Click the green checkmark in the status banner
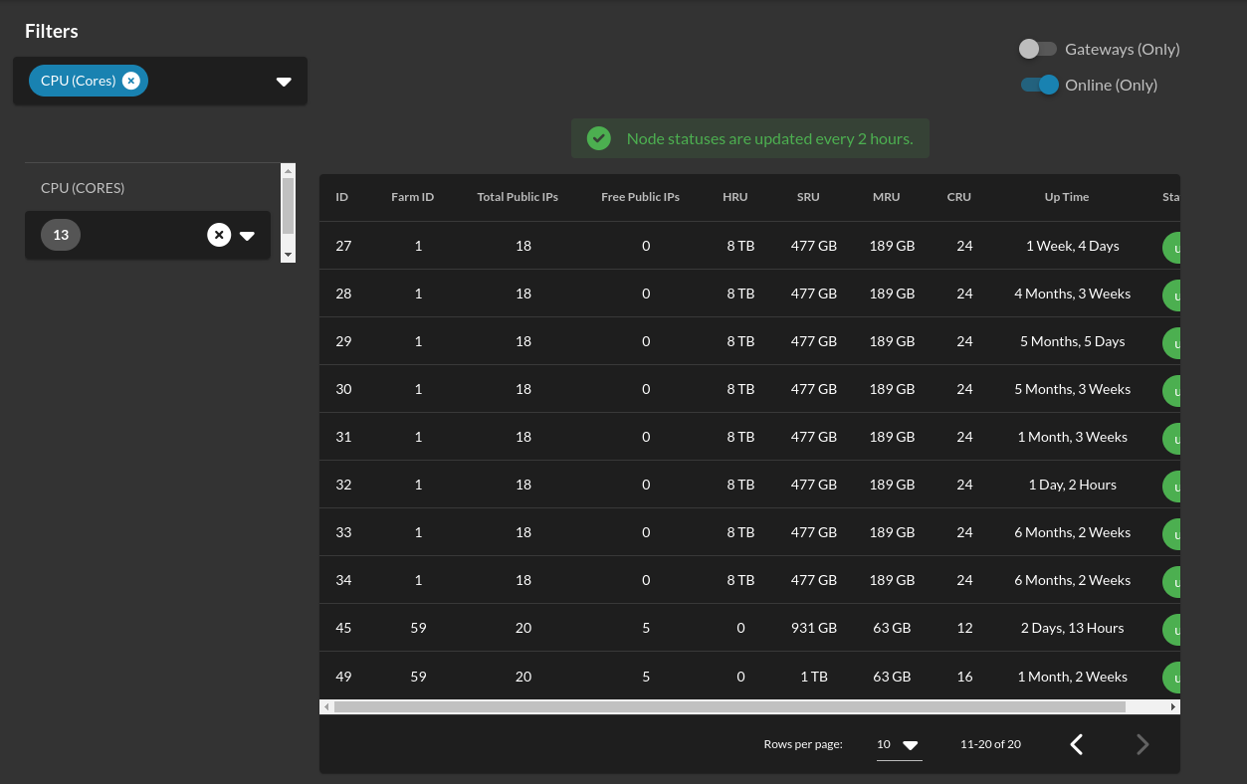This screenshot has width=1247, height=784. [598, 138]
